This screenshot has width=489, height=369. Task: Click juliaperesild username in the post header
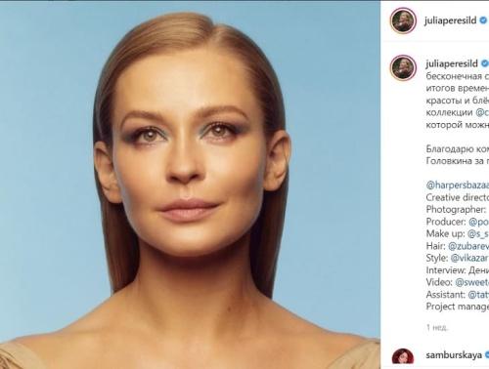(451, 20)
